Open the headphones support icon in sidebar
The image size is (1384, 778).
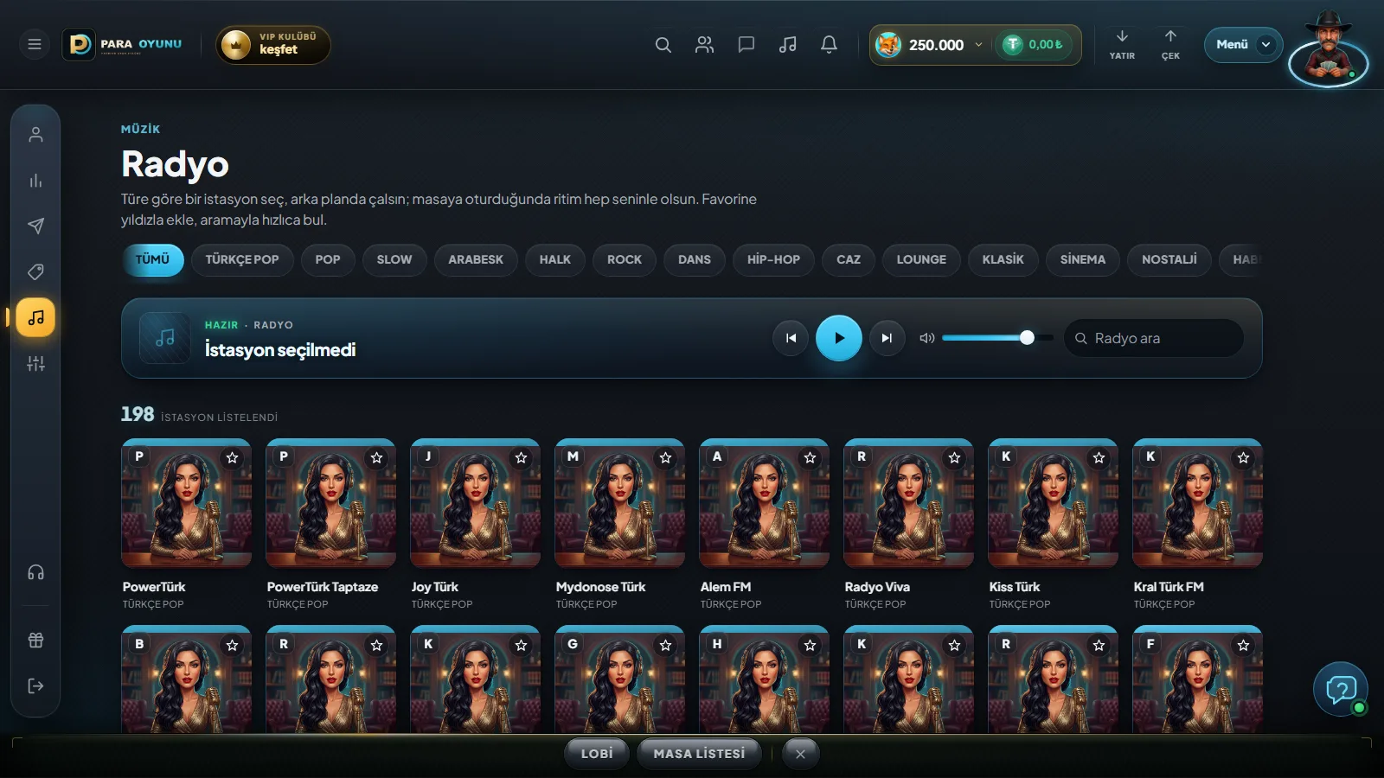tap(35, 573)
